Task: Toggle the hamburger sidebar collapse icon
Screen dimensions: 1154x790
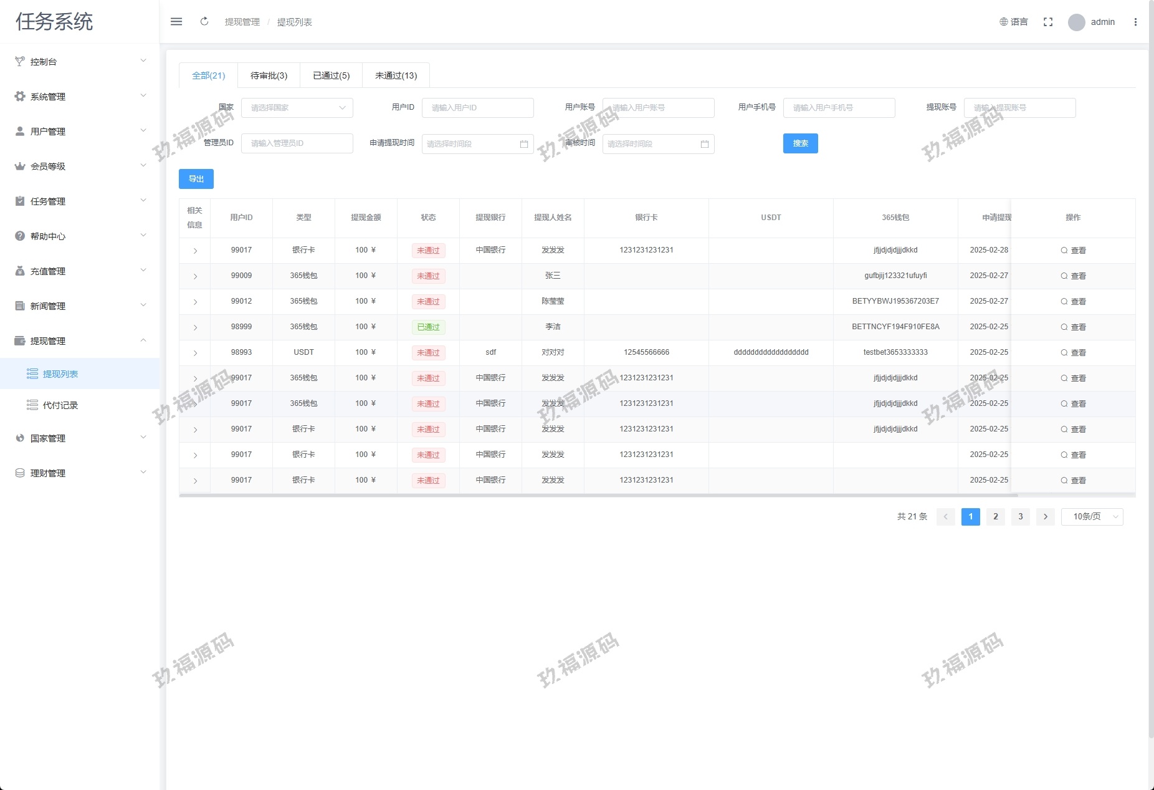Action: pyautogui.click(x=176, y=22)
